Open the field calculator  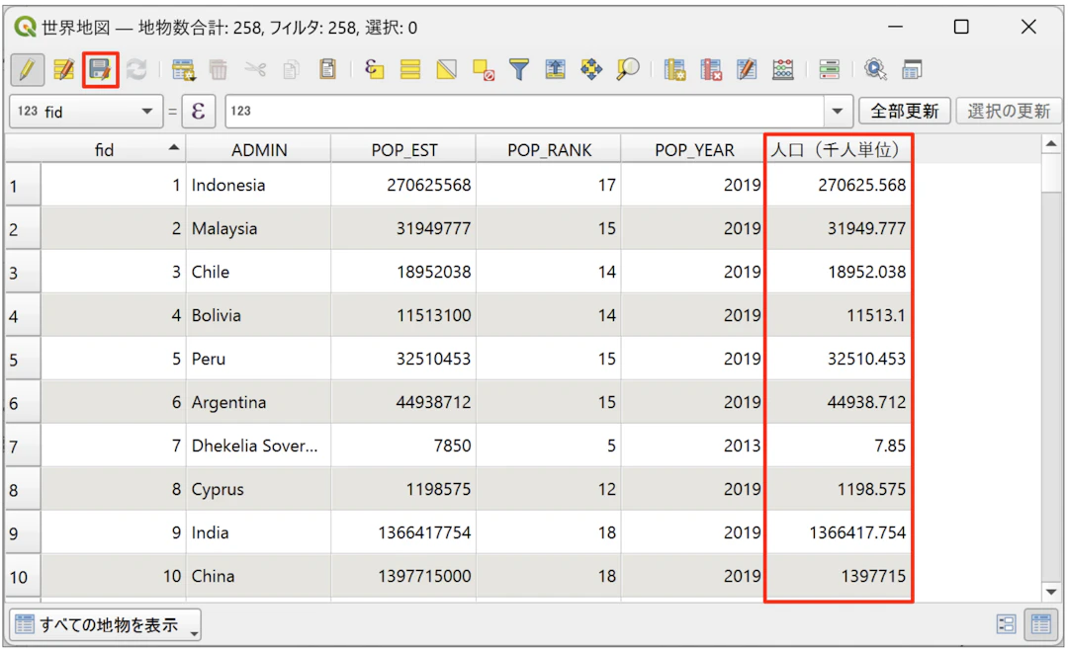[x=783, y=69]
